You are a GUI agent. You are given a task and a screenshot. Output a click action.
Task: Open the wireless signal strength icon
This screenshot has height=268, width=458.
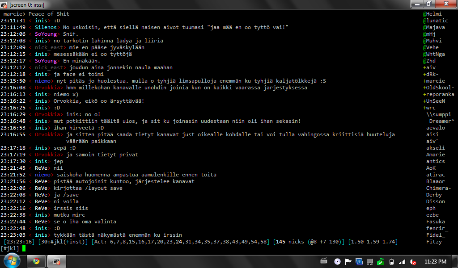point(402,262)
